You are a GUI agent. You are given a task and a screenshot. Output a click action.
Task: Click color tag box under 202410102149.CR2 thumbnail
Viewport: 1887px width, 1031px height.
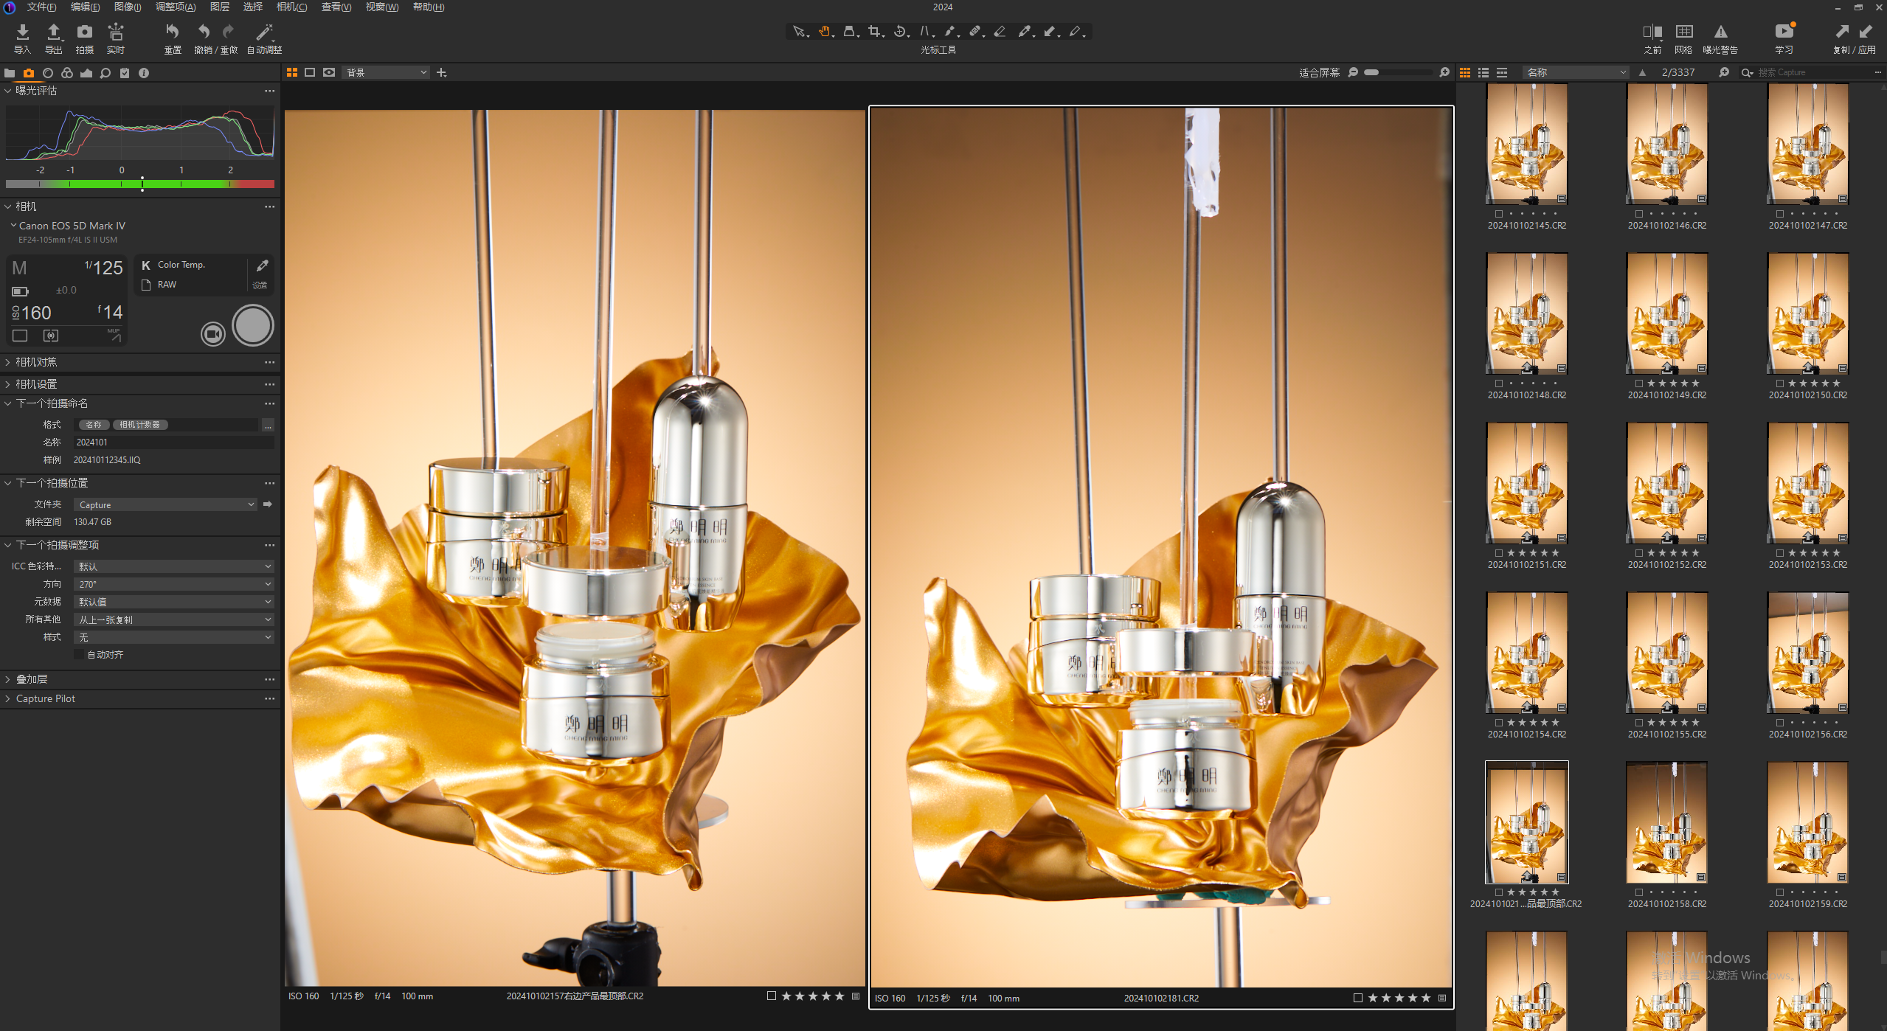(1639, 383)
